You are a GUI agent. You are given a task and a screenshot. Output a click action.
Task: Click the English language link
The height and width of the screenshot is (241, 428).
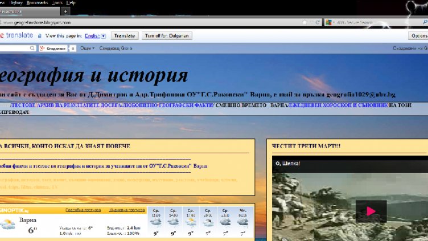click(x=92, y=36)
